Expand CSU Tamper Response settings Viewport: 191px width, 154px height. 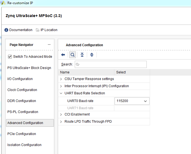click(x=61, y=79)
